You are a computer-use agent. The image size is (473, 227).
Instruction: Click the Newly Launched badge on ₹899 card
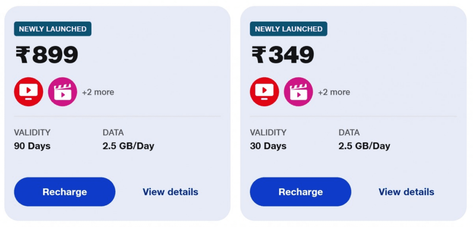53,29
